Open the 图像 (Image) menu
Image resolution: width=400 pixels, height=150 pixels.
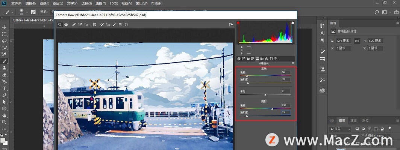[x=44, y=4]
